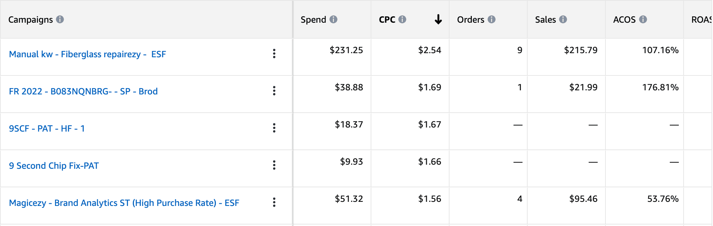
Task: Open the Magicezy Brand Analytics ST campaign
Action: pyautogui.click(x=125, y=203)
